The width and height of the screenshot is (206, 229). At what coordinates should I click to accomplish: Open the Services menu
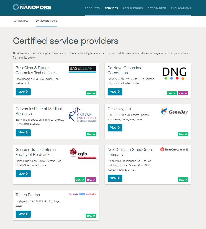click(111, 8)
